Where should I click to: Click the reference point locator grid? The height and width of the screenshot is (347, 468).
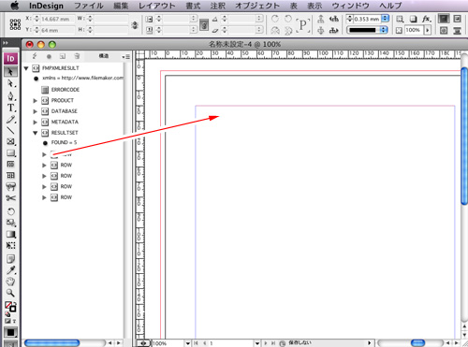point(15,24)
